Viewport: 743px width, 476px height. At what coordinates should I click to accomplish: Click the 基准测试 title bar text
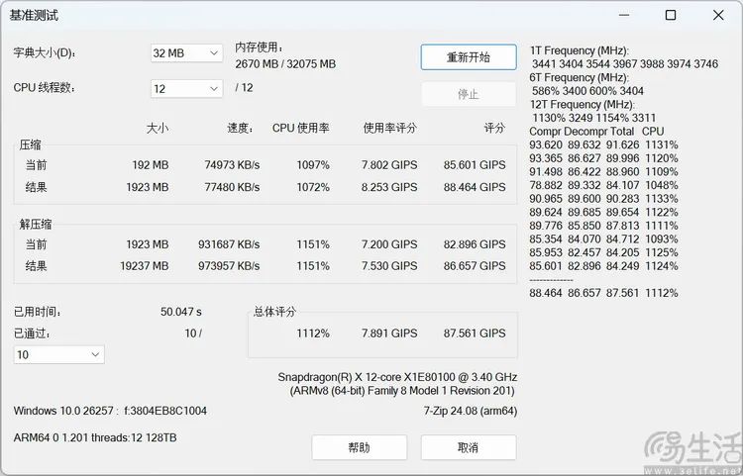coord(35,15)
